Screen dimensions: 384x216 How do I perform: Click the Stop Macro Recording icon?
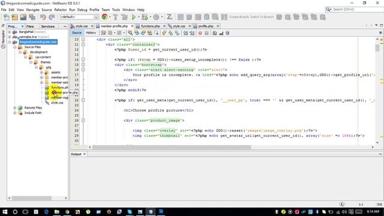tap(206, 33)
